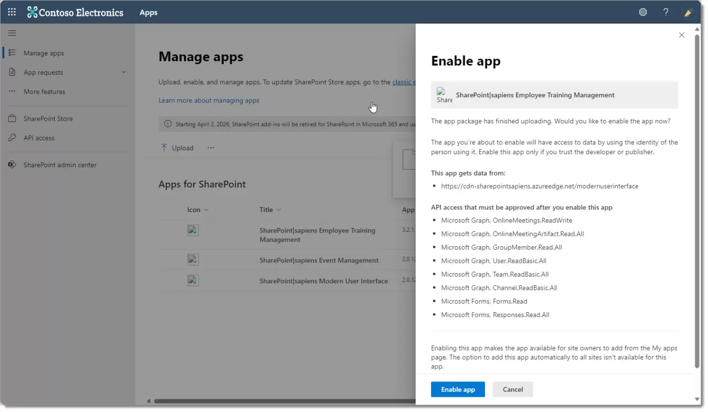Go to Manage apps in sidebar

[44, 53]
